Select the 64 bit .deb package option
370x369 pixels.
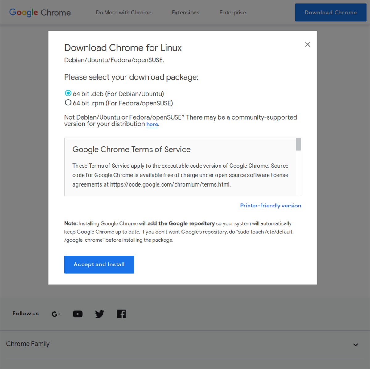coord(68,93)
